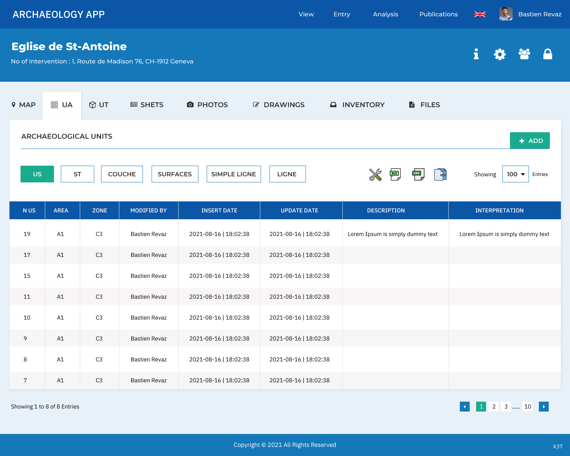The width and height of the screenshot is (570, 456).
Task: Export table as XLS file
Action: pyautogui.click(x=396, y=174)
